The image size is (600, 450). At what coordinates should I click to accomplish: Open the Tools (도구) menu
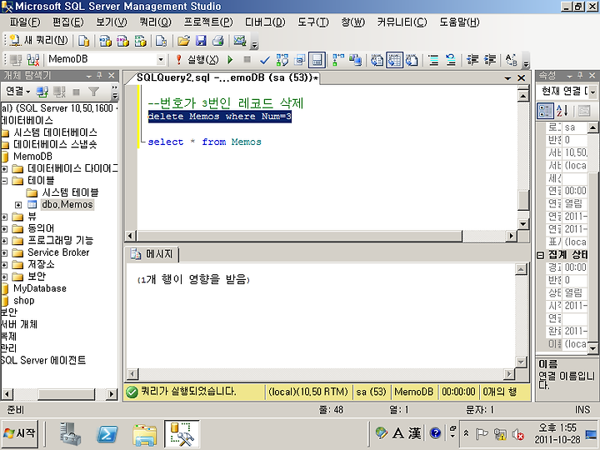tap(313, 22)
